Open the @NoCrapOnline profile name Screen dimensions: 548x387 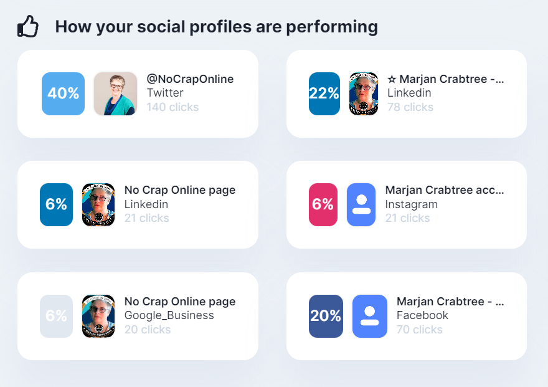pyautogui.click(x=190, y=79)
